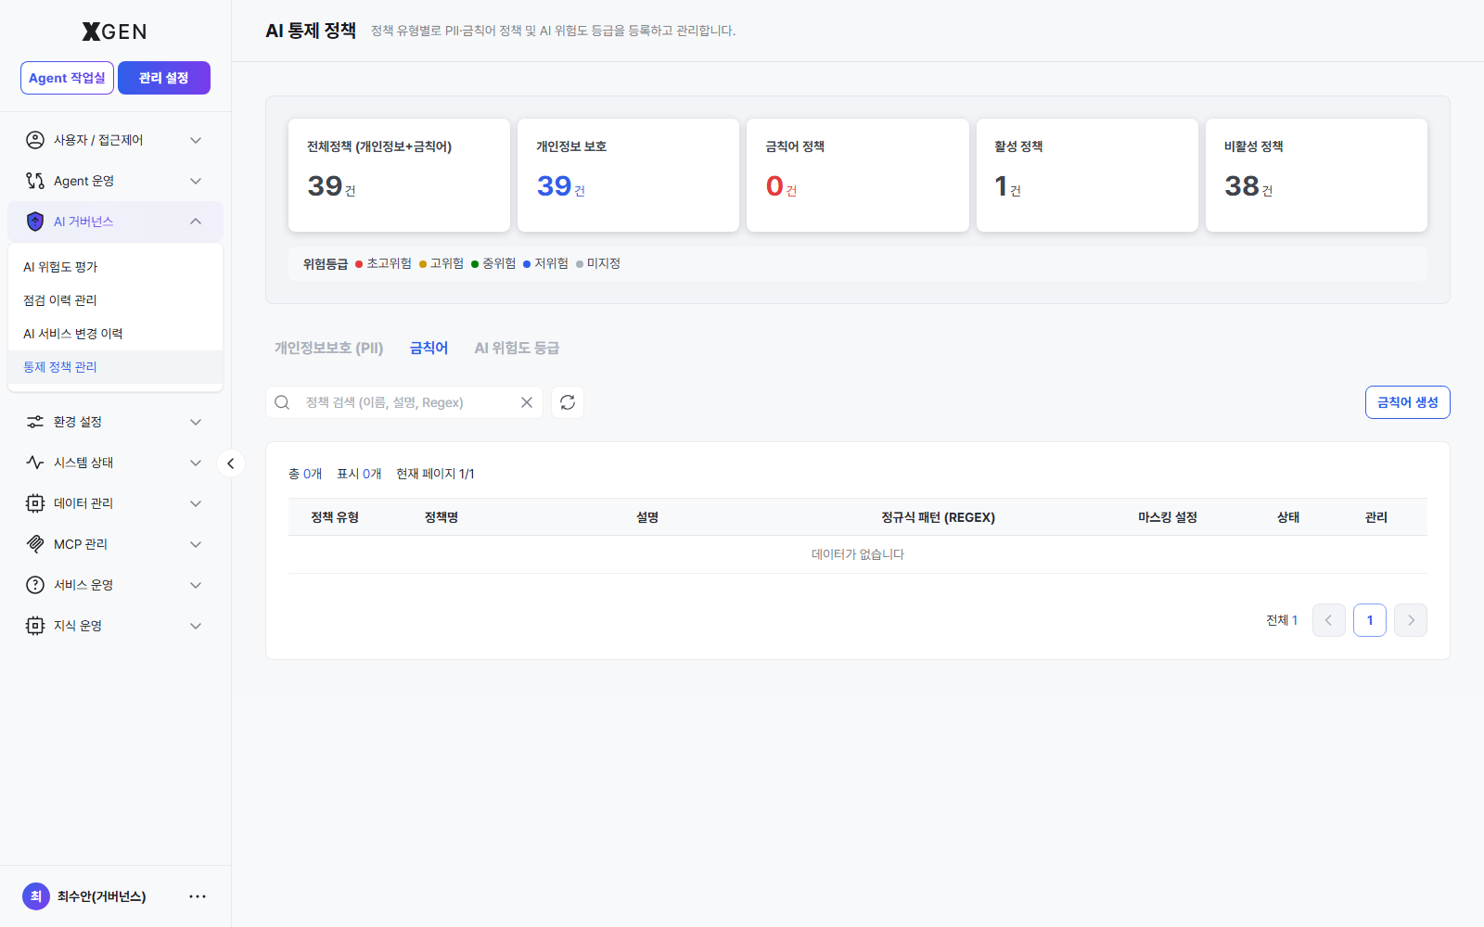This screenshot has width=1484, height=927.
Task: Click the 시스템 상태 pulse icon
Action: click(x=35, y=463)
